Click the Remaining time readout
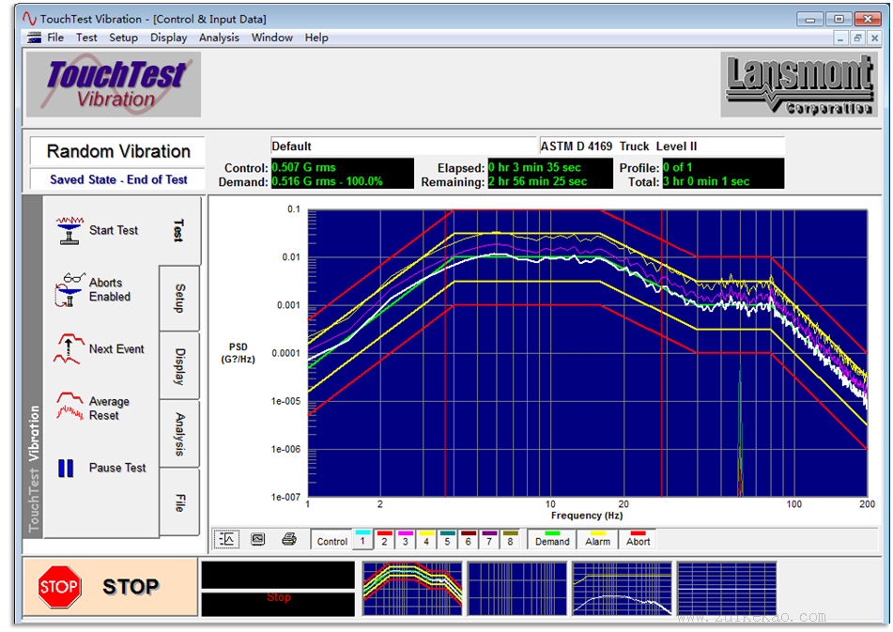The width and height of the screenshot is (893, 632). (550, 181)
